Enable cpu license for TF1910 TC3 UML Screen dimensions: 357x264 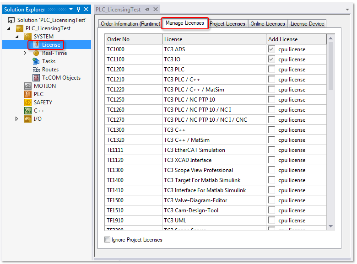[x=271, y=220]
